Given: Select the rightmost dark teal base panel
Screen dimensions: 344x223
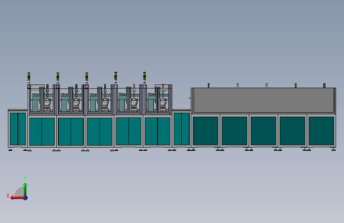Looking at the screenshot, I should 321,131.
